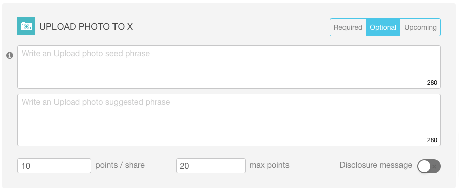Click the Disclosure message label
The width and height of the screenshot is (459, 191).
pos(376,165)
